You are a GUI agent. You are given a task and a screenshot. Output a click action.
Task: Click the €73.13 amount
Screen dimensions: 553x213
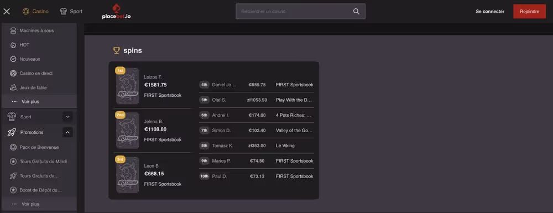pos(257,176)
